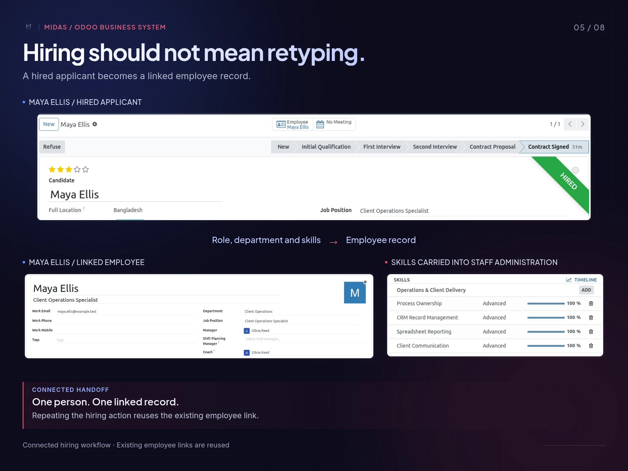Set the third rating star

(x=69, y=170)
